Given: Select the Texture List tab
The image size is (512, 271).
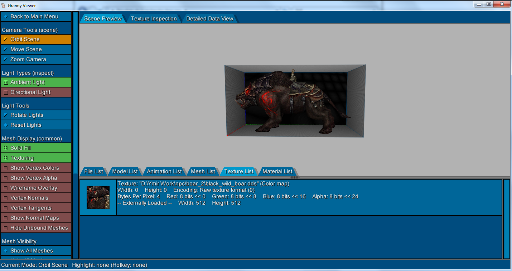Looking at the screenshot, I should pos(239,171).
